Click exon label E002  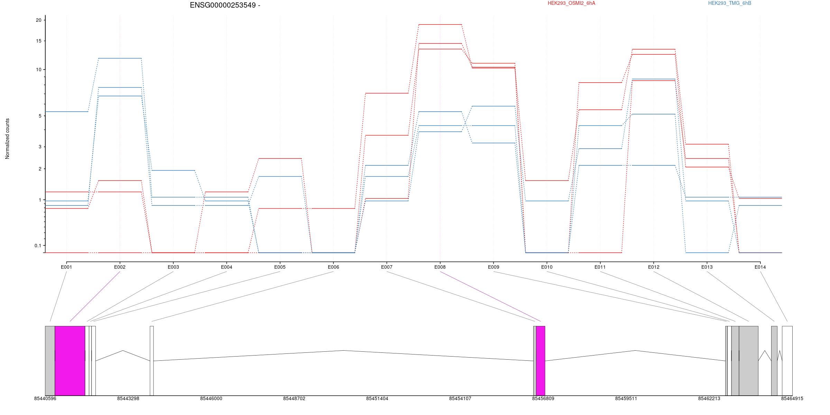click(120, 267)
